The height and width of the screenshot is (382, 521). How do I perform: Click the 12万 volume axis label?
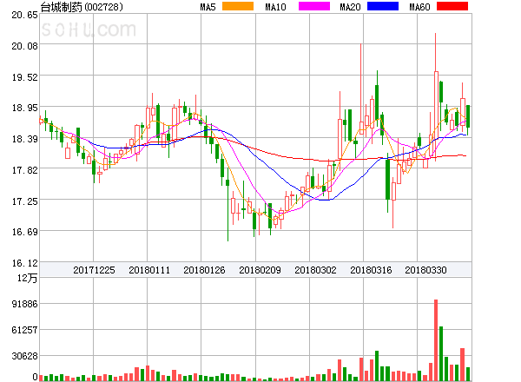coord(27,278)
